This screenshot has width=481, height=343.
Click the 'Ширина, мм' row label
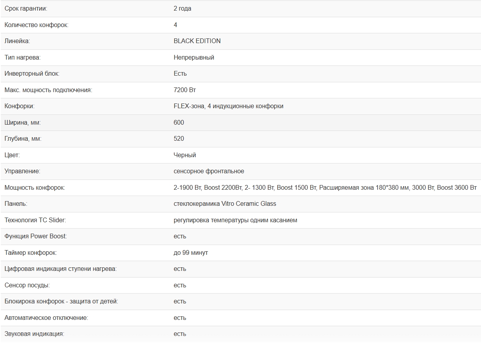(23, 123)
